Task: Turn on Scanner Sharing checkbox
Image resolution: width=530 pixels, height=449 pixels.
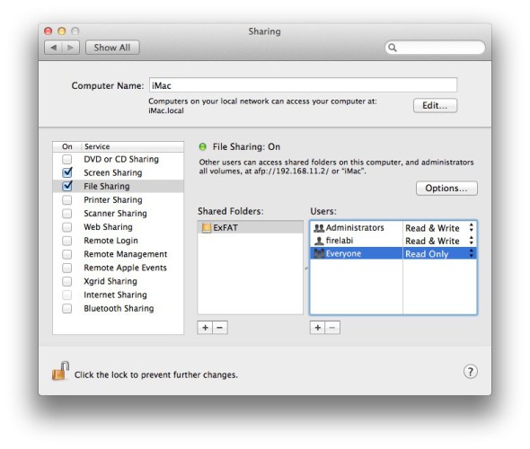Action: point(67,214)
